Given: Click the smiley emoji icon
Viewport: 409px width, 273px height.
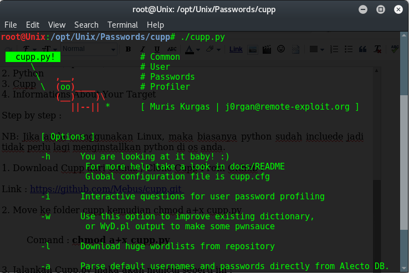Looking at the screenshot, I should tap(281, 49).
